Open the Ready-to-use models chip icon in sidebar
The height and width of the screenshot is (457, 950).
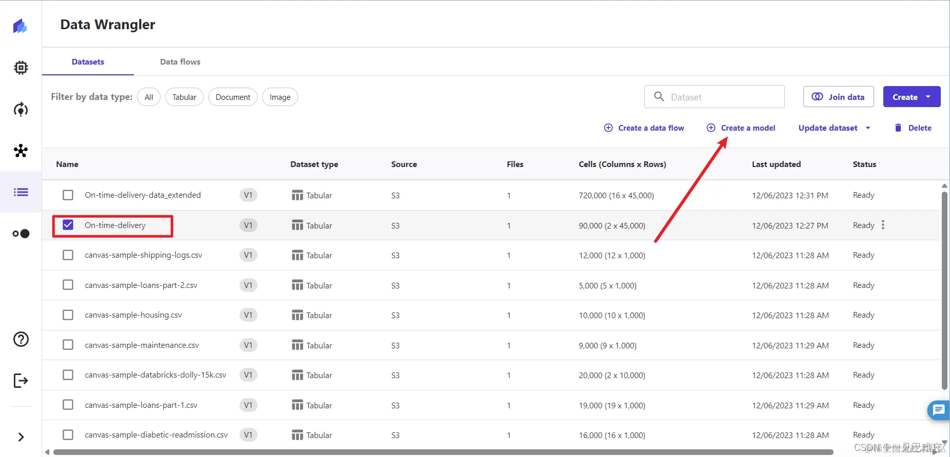21,68
